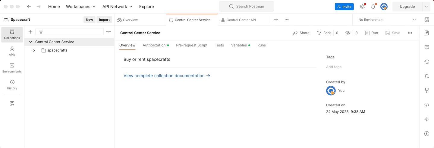Open the collections panel options ellipsis

(x=108, y=32)
